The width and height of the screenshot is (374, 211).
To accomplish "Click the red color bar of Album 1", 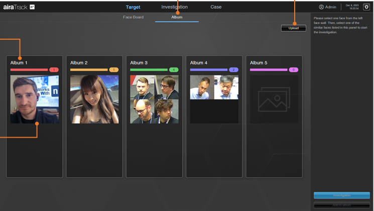I will point(29,70).
